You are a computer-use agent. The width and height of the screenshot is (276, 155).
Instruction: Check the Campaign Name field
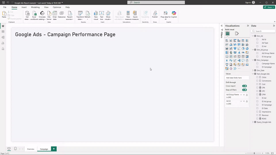coord(257,64)
